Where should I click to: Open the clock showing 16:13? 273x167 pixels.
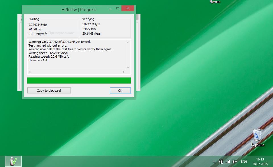(260, 162)
